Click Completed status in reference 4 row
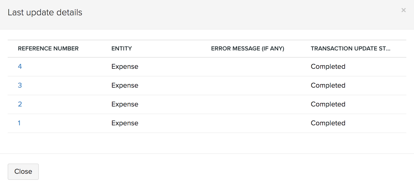This screenshot has height=187, width=414. (328, 66)
